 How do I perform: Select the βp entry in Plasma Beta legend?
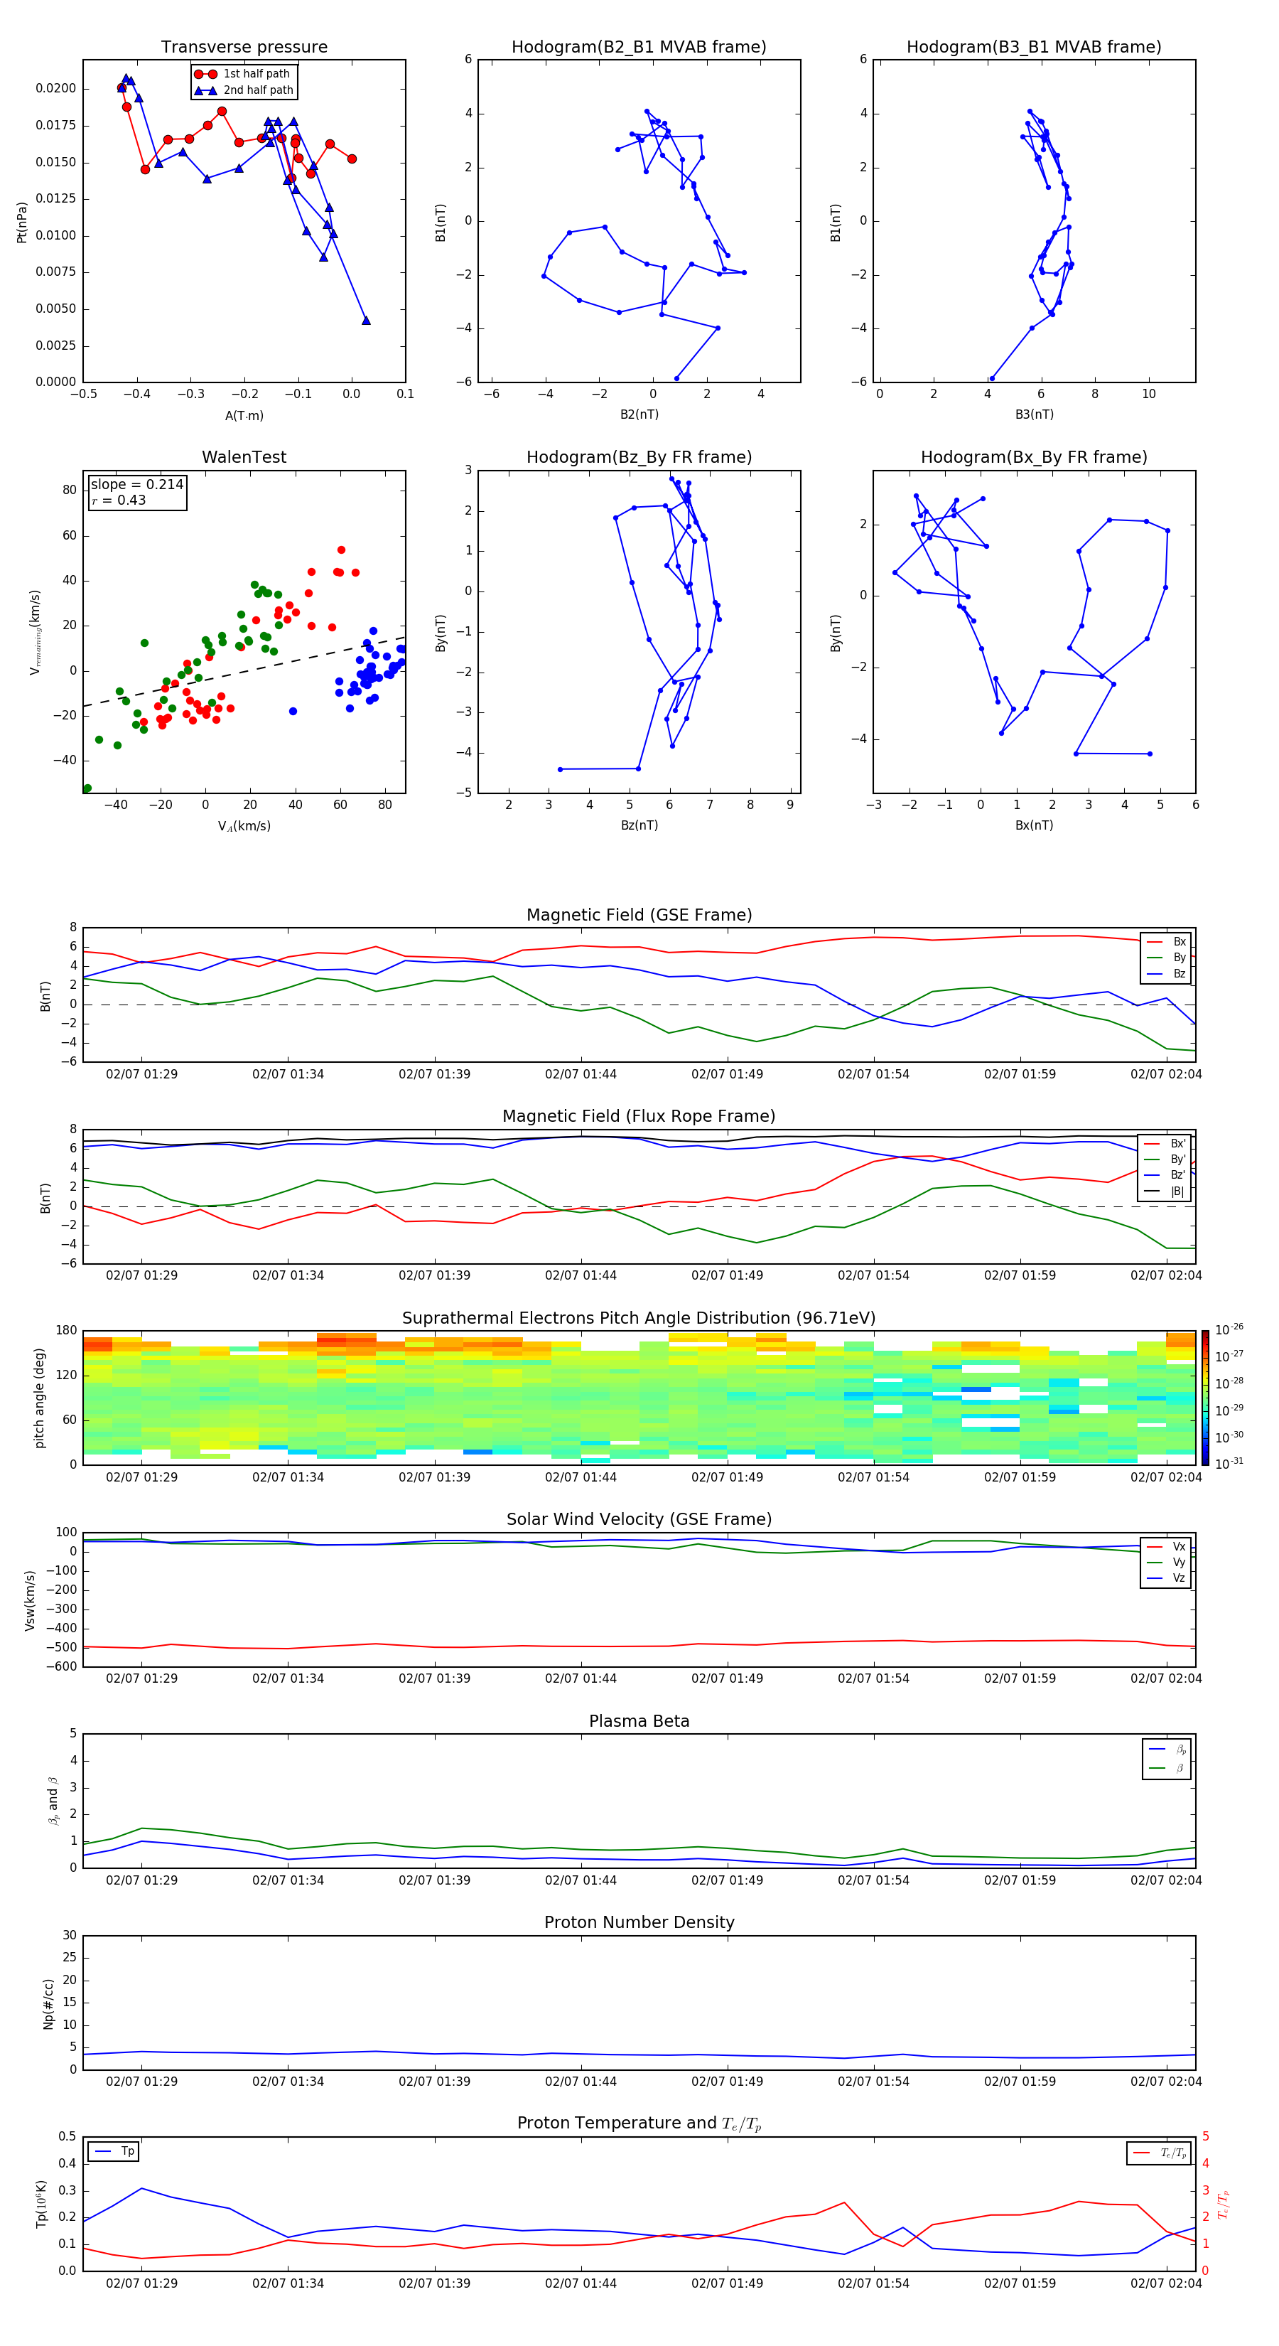[x=1167, y=1749]
